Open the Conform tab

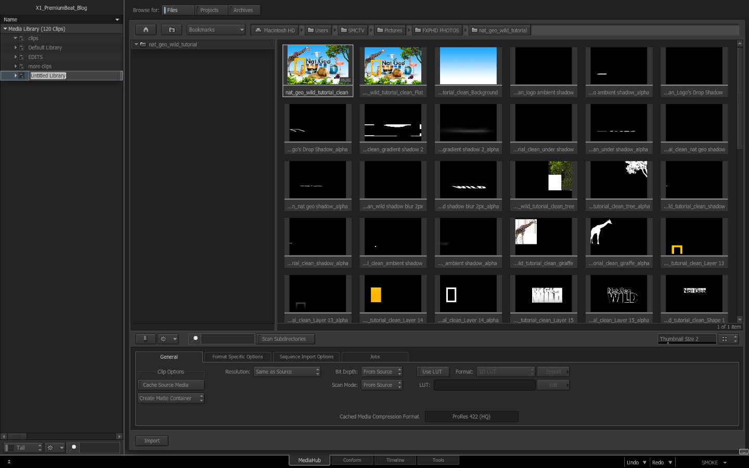point(352,460)
